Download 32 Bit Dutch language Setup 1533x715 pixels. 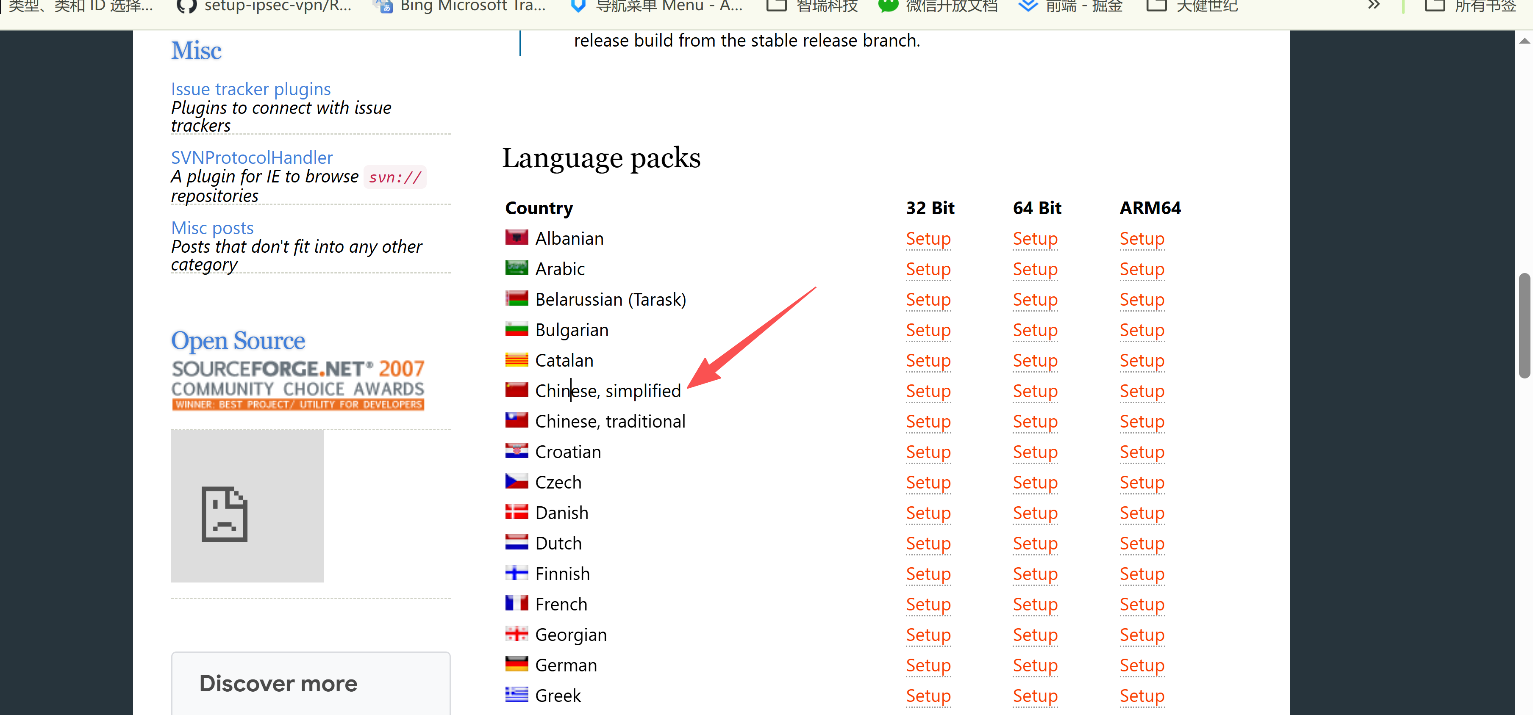tap(928, 543)
